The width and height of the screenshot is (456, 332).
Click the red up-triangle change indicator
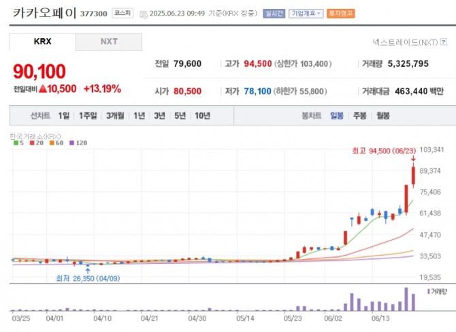[x=43, y=89]
